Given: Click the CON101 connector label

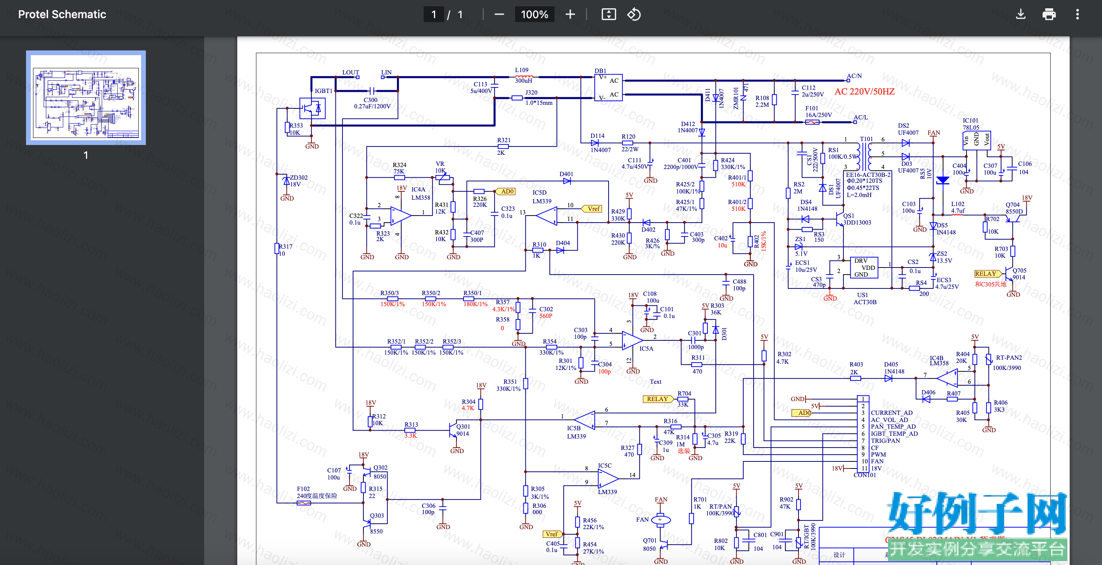Looking at the screenshot, I should [x=864, y=475].
